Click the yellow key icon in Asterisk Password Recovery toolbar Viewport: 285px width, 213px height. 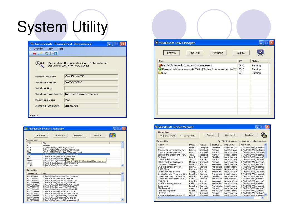point(40,54)
